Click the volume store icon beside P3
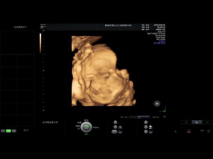213x159 pixels. pos(120,127)
